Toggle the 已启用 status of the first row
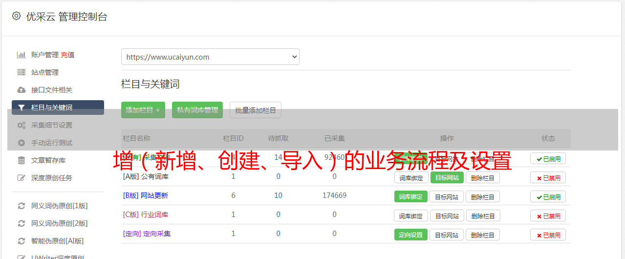Screen dimensions: 625x259 click(x=548, y=158)
